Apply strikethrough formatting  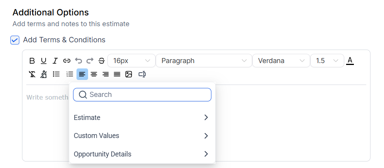(102, 61)
